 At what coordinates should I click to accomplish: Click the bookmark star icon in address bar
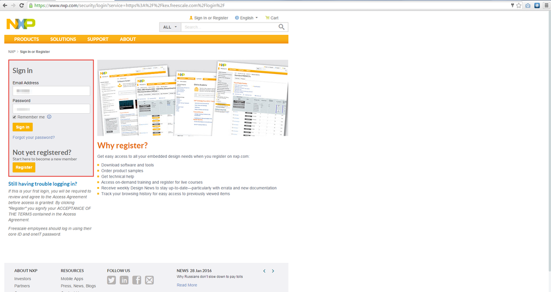[x=518, y=6]
